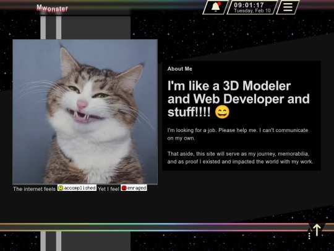The height and width of the screenshot is (251, 334).
Task: Click the smiling cat photo
Action: (x=85, y=112)
